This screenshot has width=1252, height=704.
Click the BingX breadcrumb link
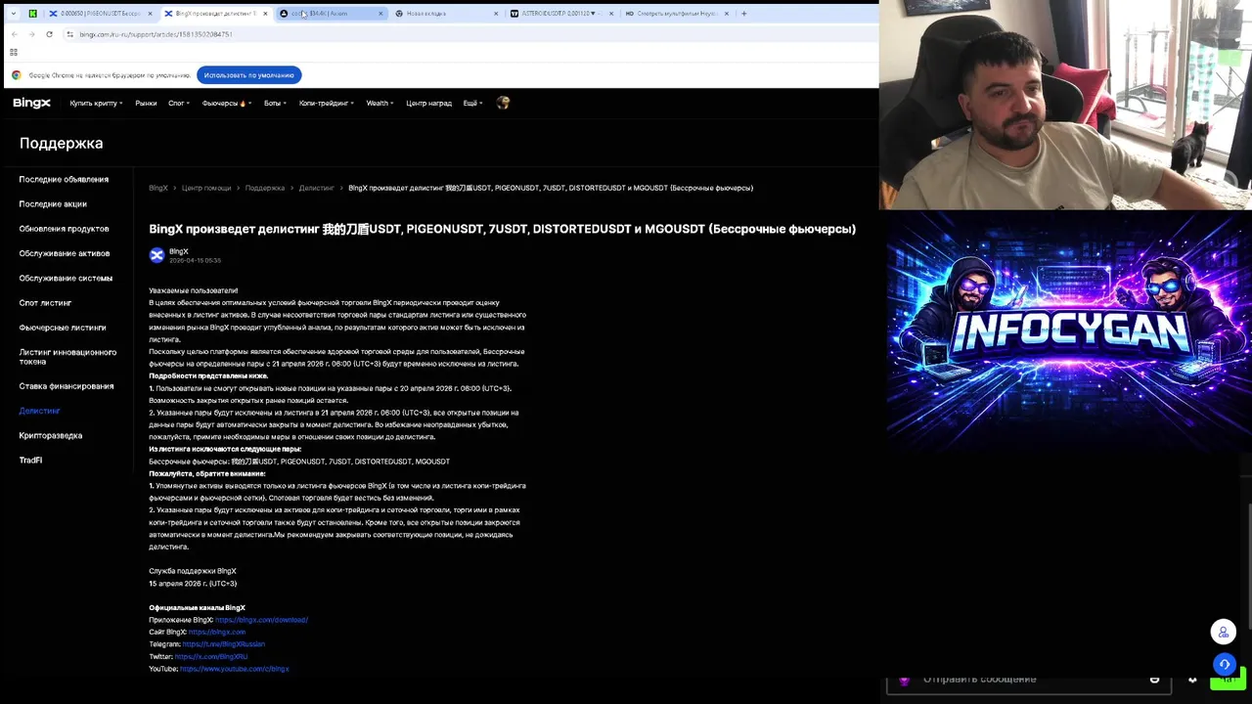click(158, 188)
